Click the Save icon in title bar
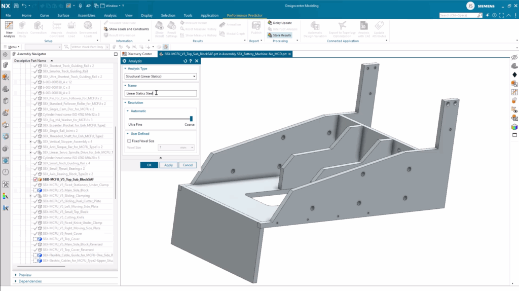519x291 pixels. (17, 6)
